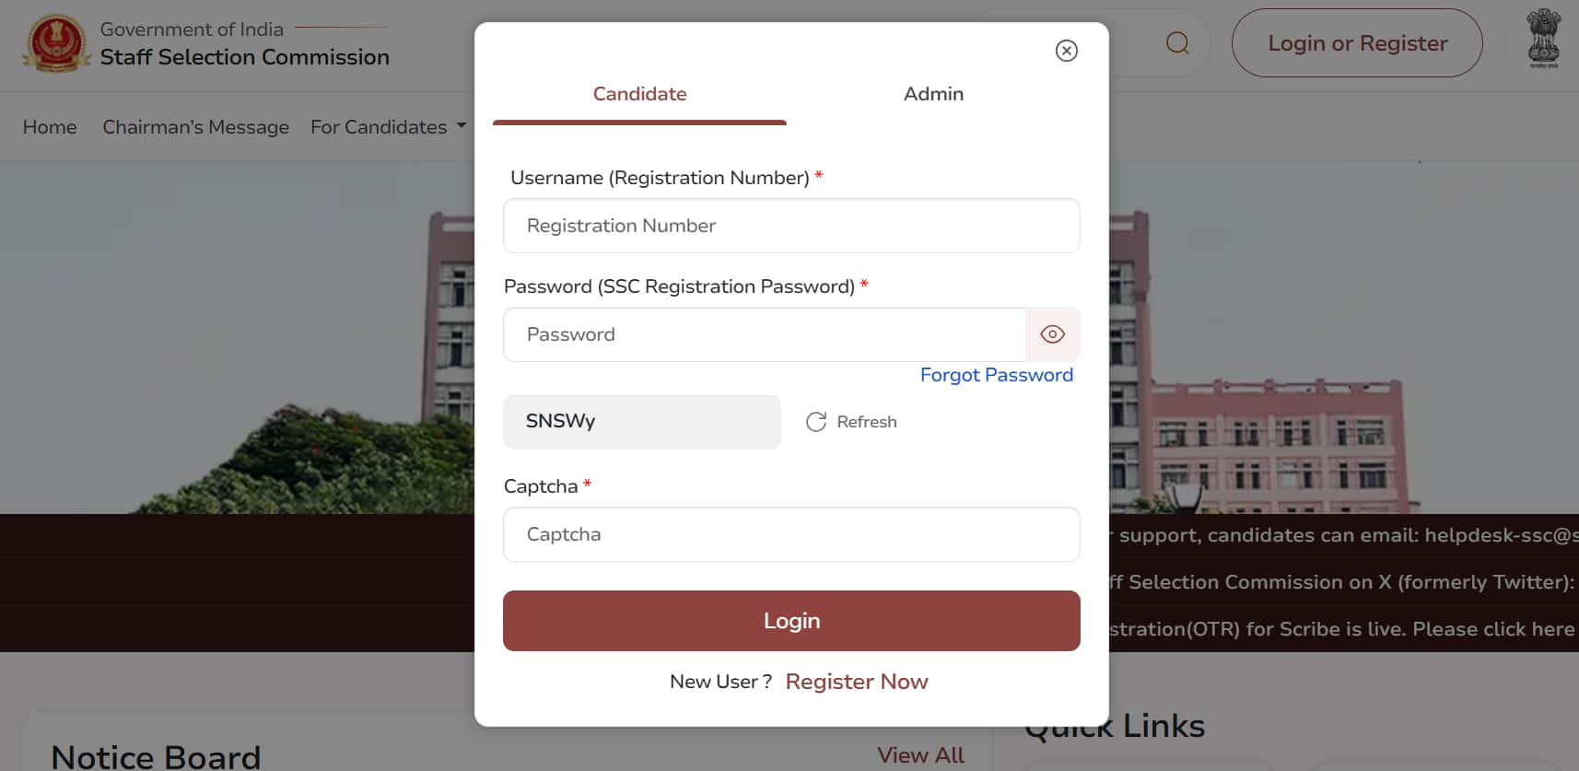
Task: Click inside the Registration Number field
Action: coord(790,226)
